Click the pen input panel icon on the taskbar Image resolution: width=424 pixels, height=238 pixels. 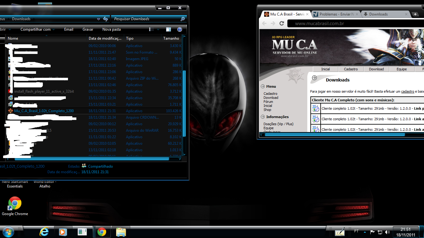(340, 232)
